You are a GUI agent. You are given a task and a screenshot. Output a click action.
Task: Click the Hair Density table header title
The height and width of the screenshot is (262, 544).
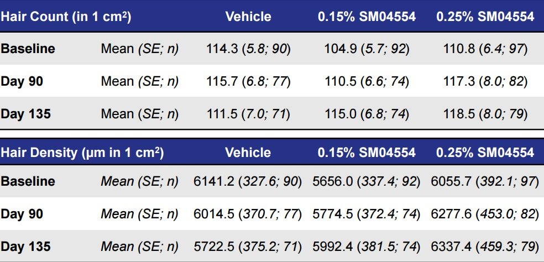[x=82, y=153]
